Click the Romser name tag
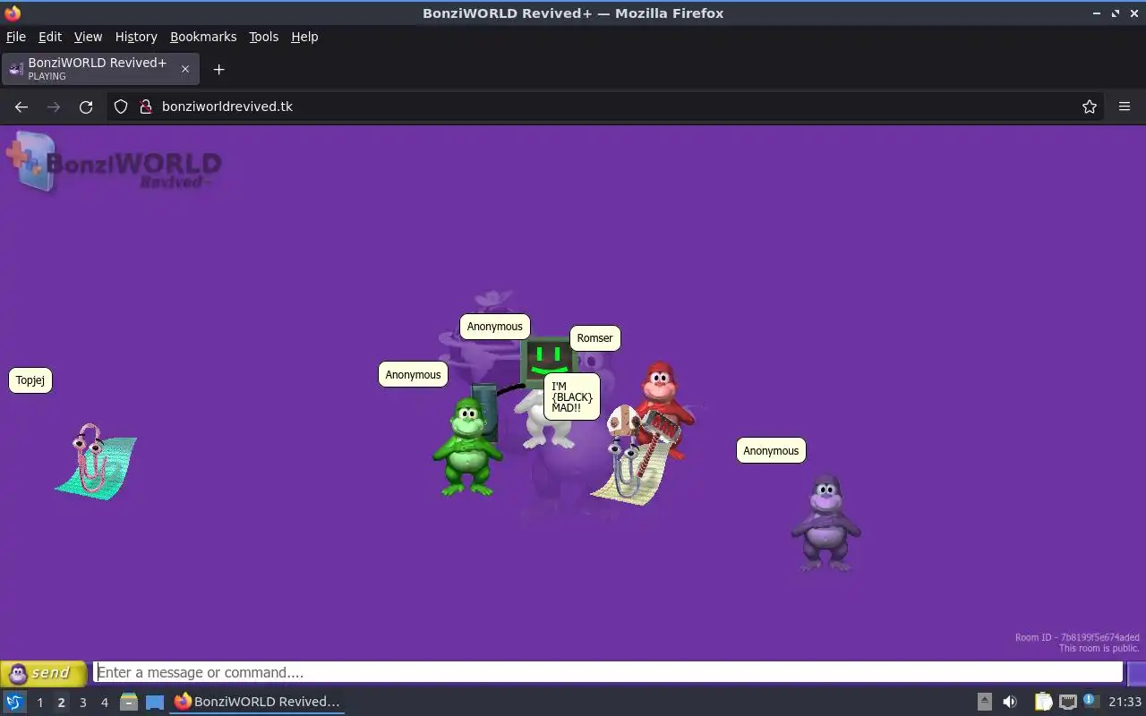Viewport: 1146px width, 716px height. [x=595, y=338]
